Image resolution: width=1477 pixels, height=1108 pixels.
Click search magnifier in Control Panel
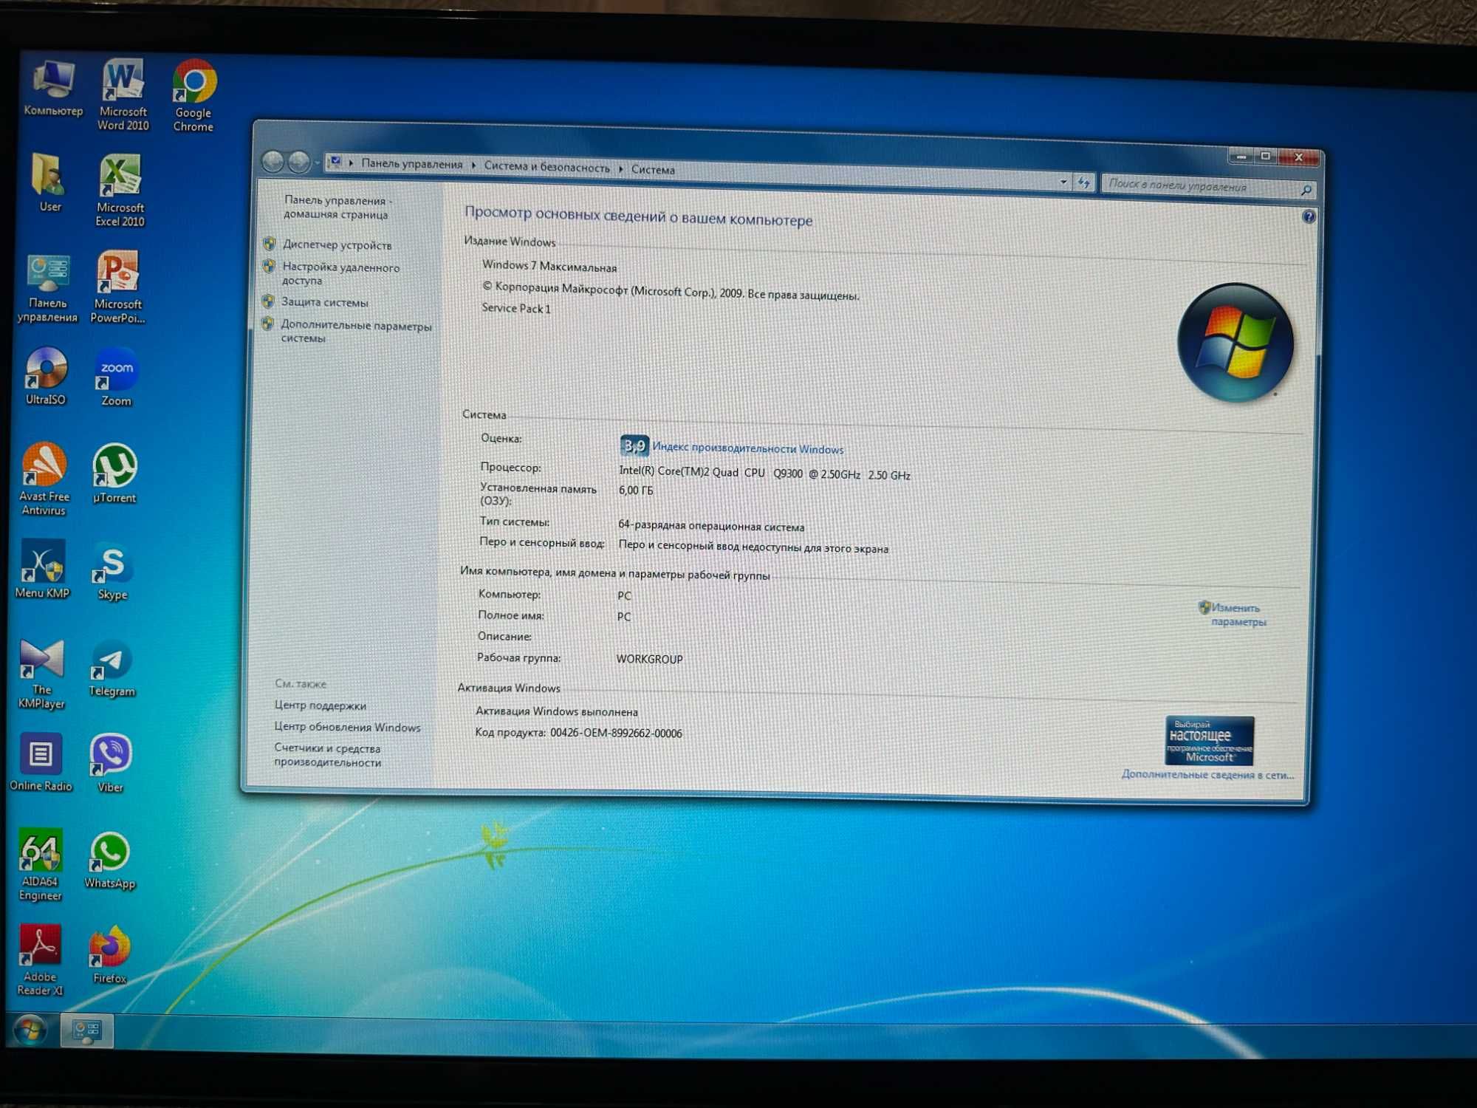click(1306, 191)
